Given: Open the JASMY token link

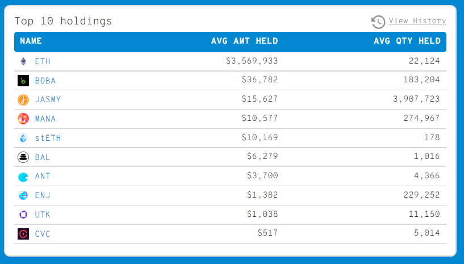Looking at the screenshot, I should click(48, 100).
